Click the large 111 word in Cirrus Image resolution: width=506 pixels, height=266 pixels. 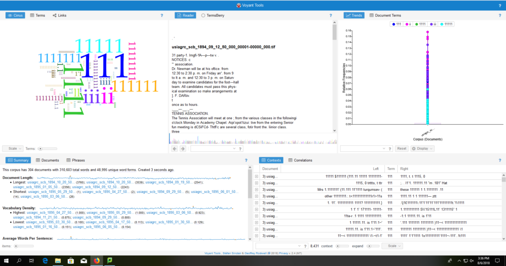pos(104,66)
